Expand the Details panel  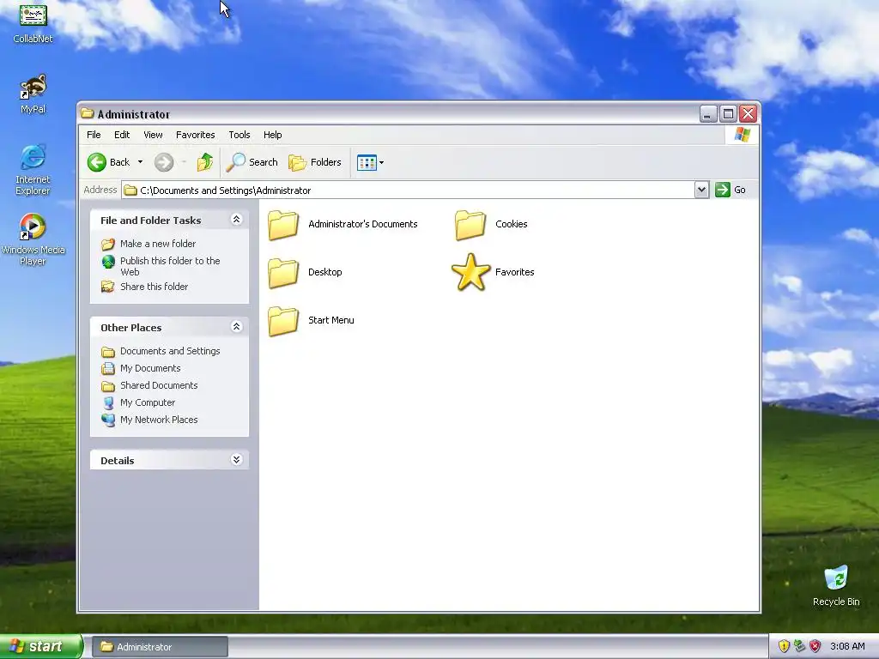(x=237, y=460)
